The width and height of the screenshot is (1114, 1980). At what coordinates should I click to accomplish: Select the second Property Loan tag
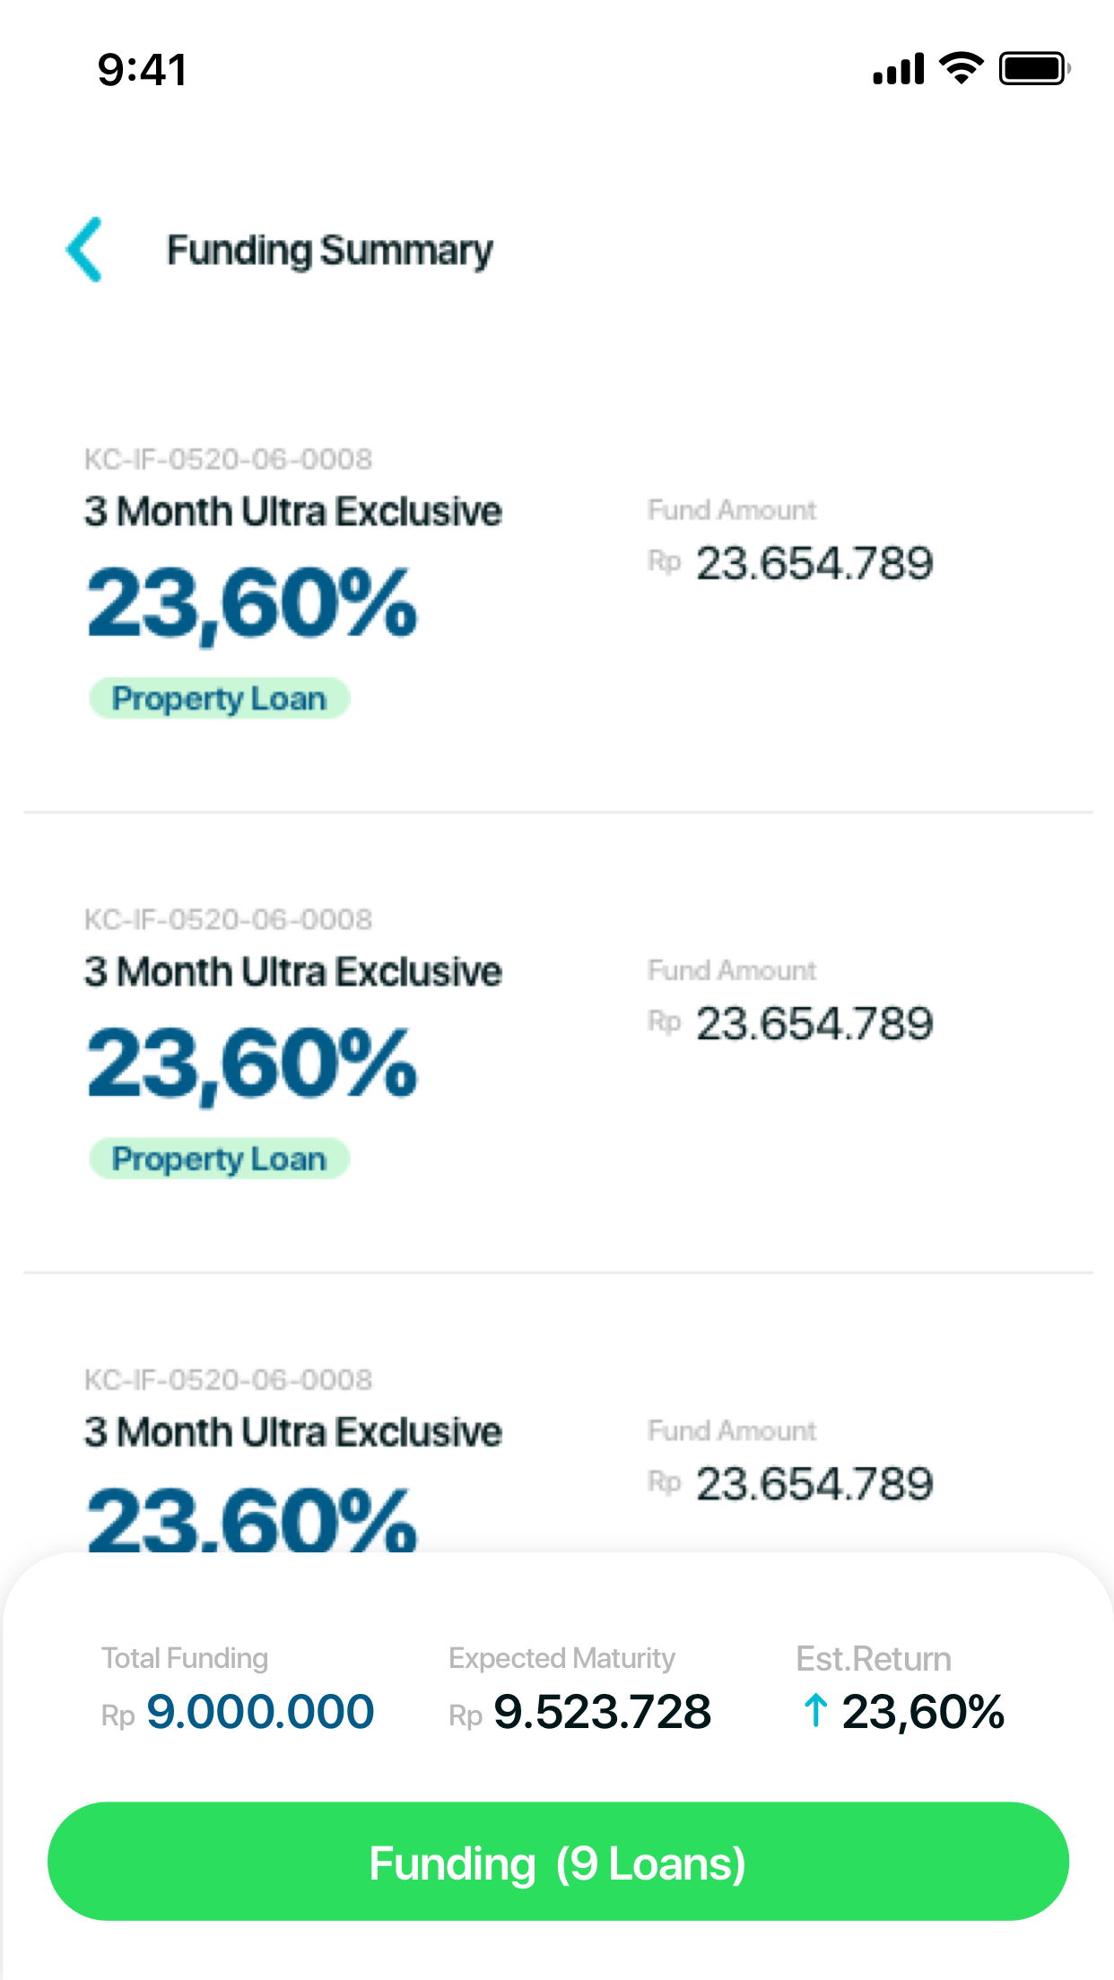[x=219, y=1159]
